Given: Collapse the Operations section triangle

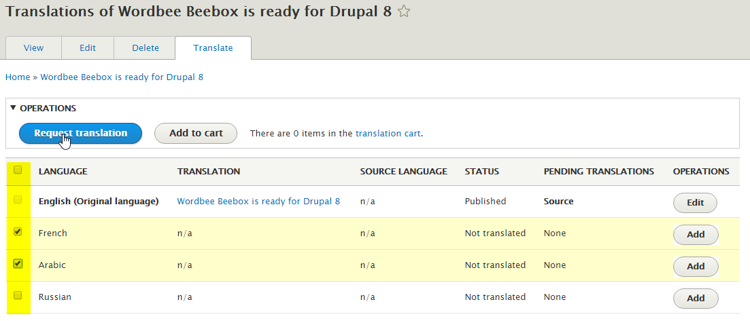Looking at the screenshot, I should 13,108.
